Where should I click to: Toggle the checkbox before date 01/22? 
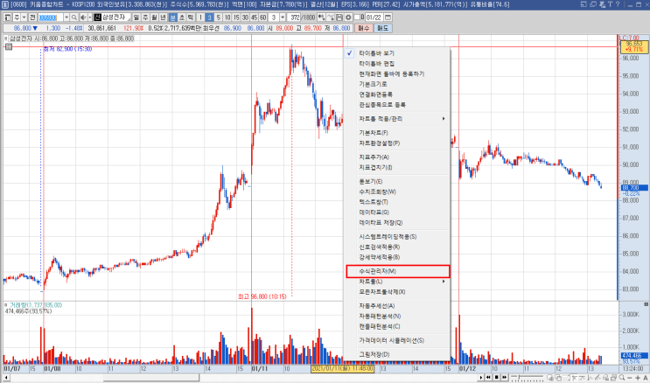point(357,17)
